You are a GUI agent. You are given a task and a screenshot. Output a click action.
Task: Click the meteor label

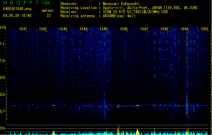(x=48, y=10)
